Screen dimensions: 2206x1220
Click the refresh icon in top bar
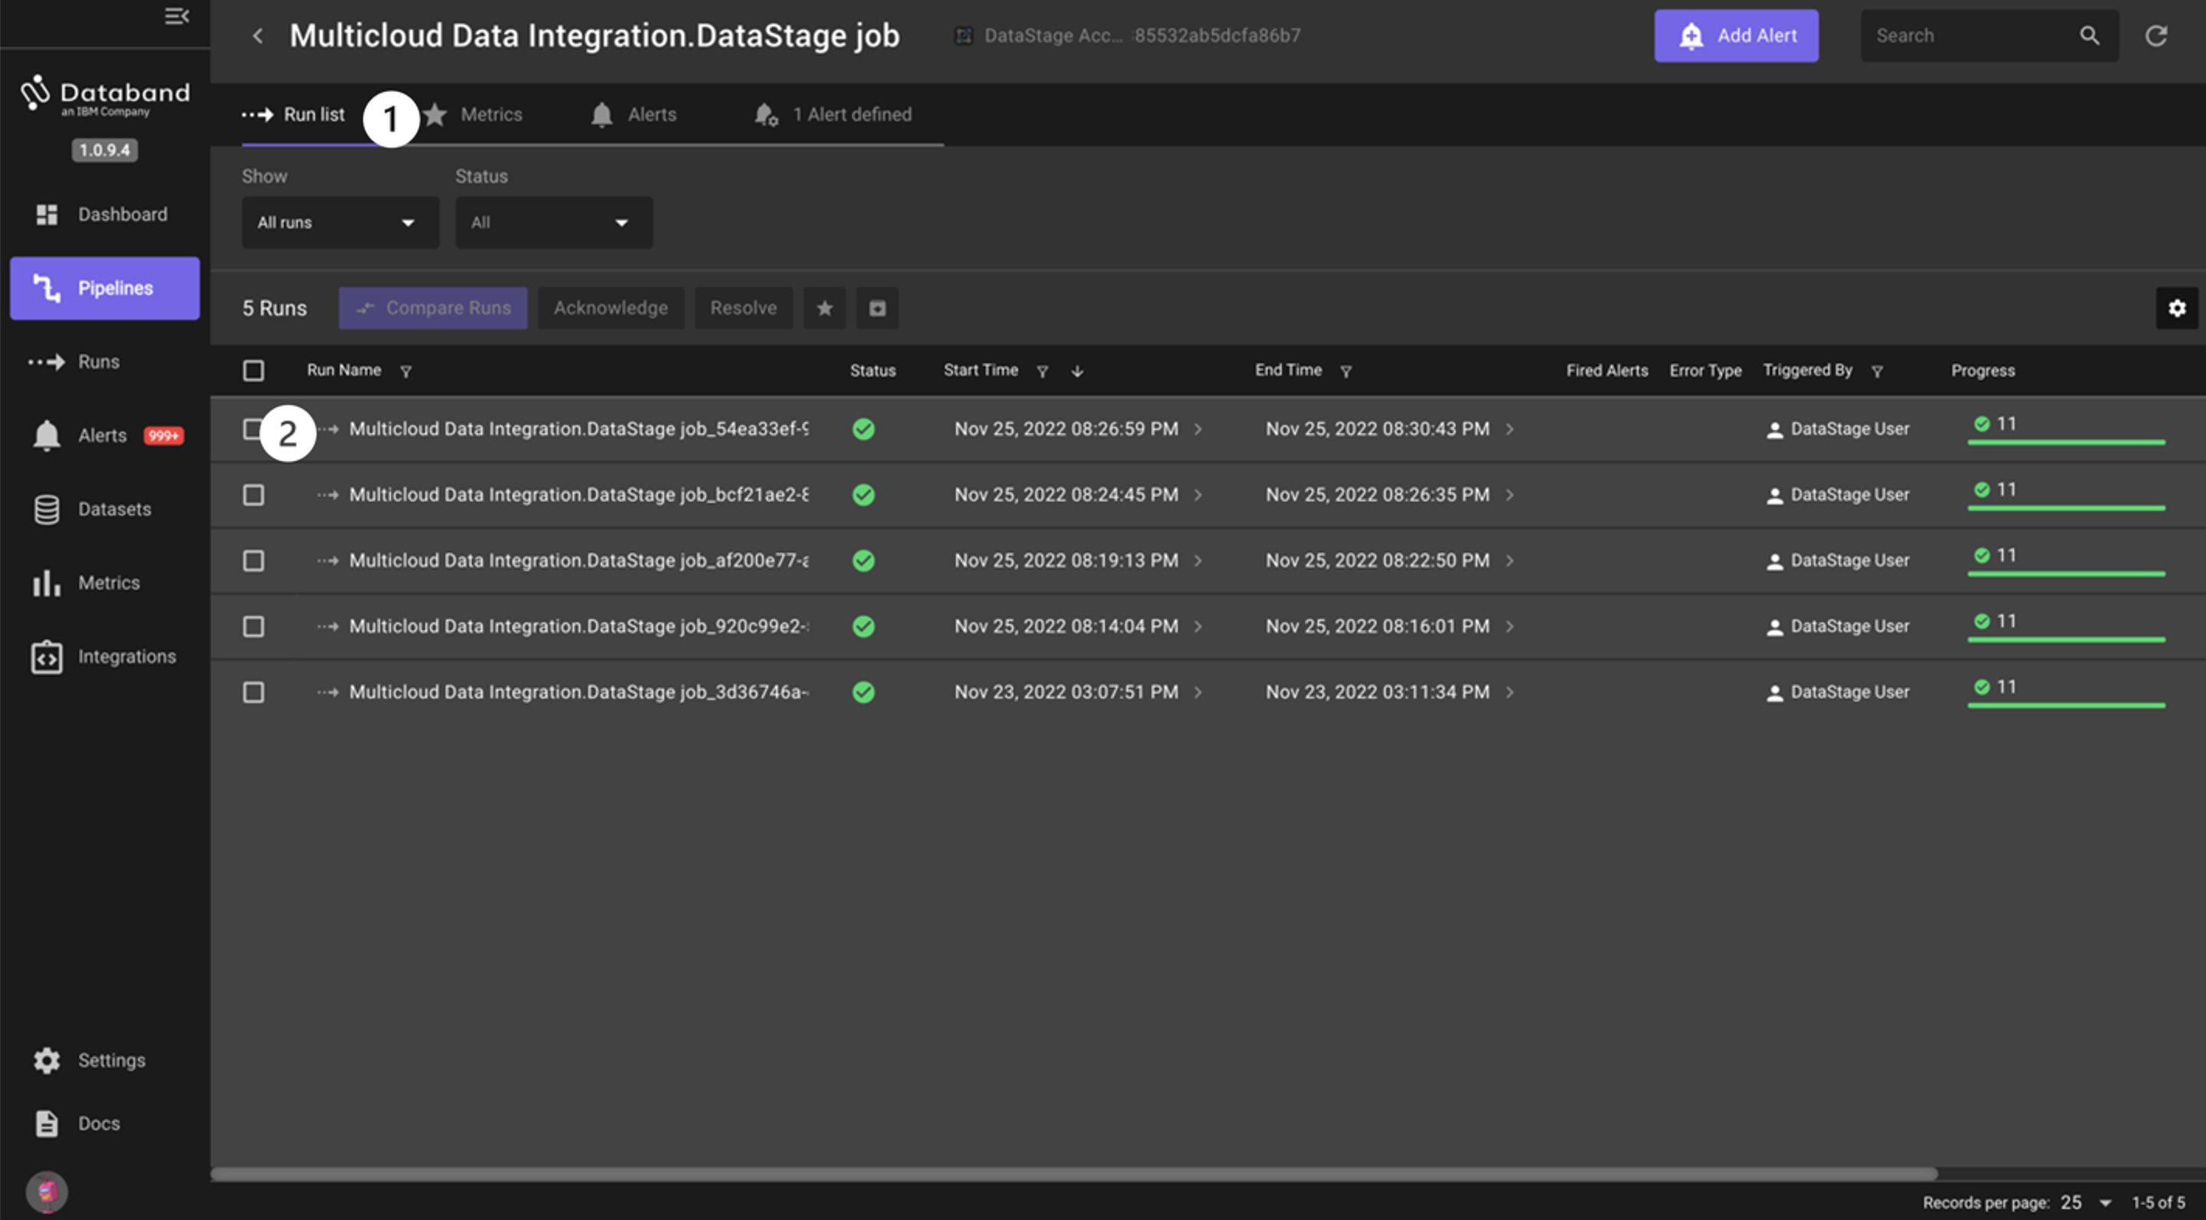tap(2155, 36)
